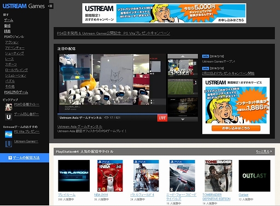Select the レース genre
Image resolution: width=280 pixels, height=206 pixels.
(9, 59)
